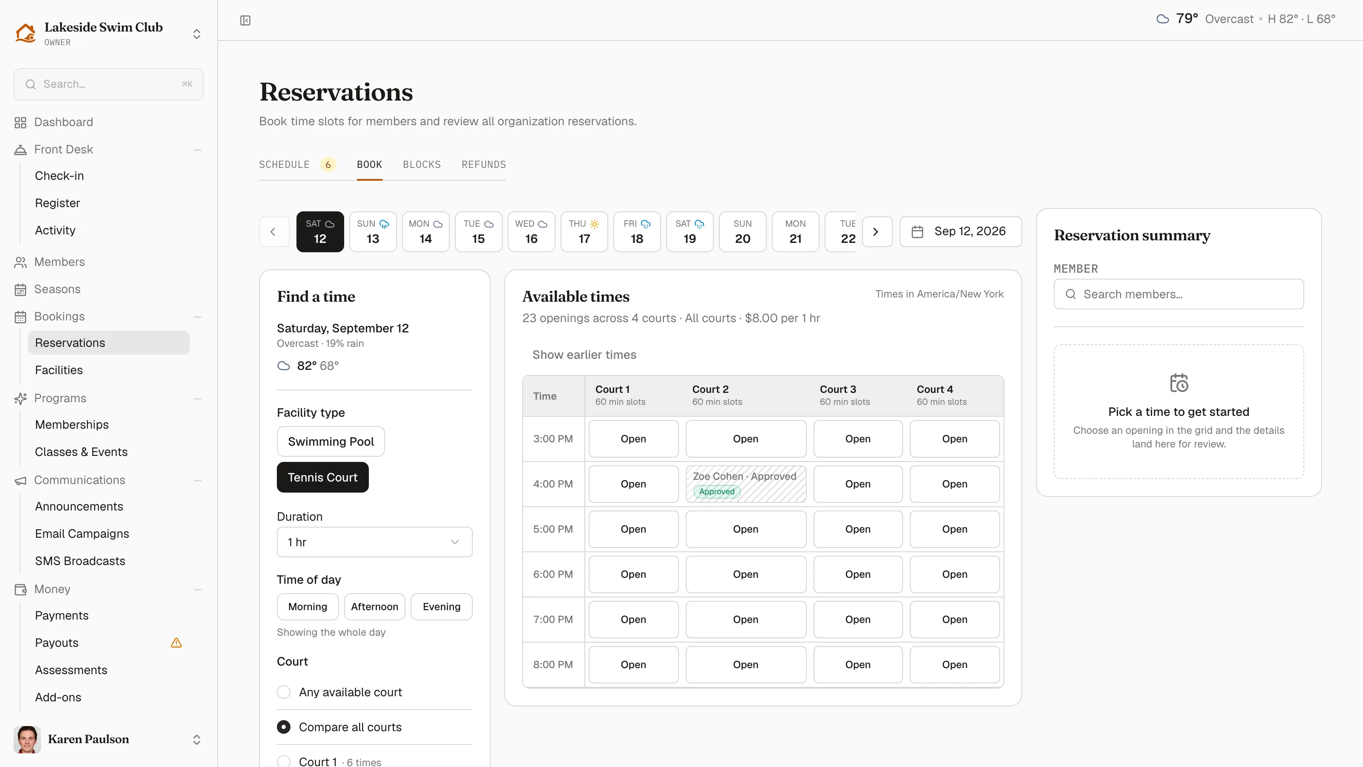Select the Court 1 radio option

click(284, 762)
